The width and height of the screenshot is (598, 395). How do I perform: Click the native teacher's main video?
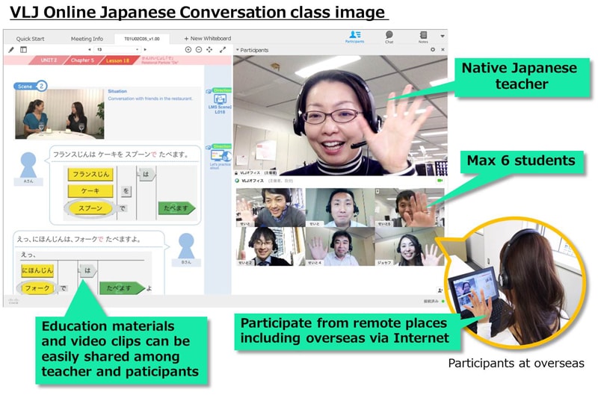pos(340,115)
